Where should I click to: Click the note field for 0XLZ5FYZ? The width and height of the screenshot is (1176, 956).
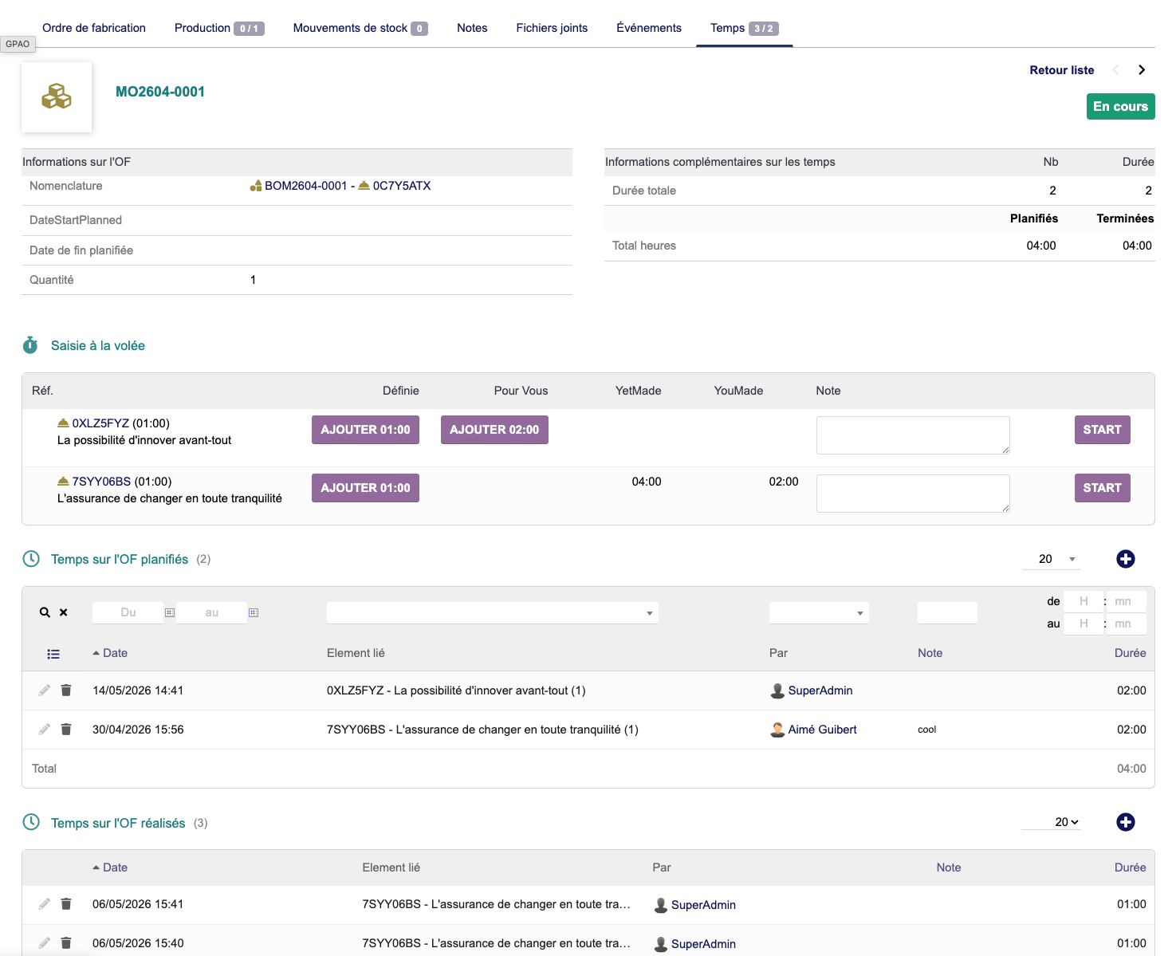click(913, 435)
